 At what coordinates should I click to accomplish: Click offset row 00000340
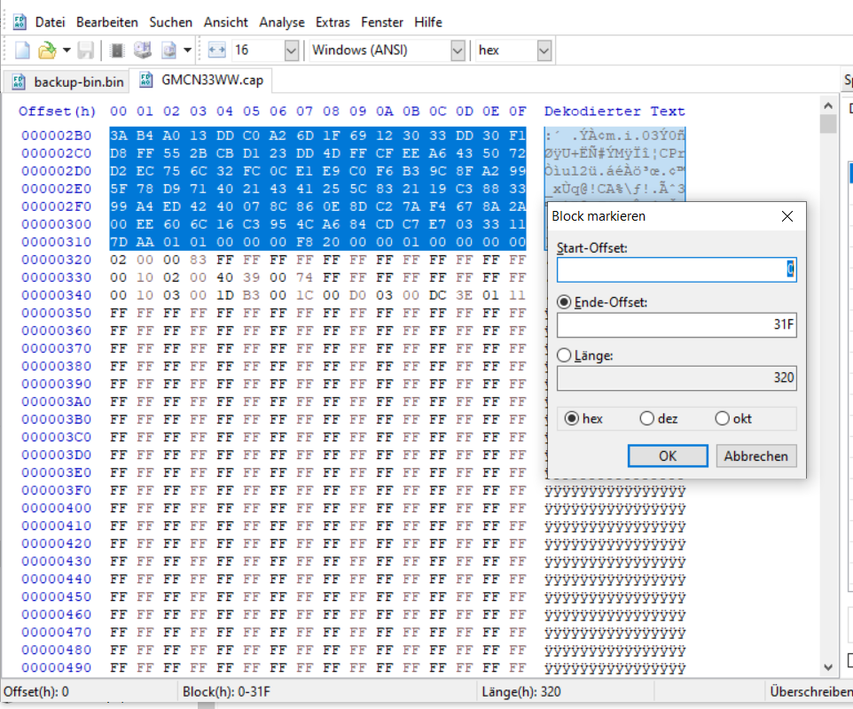57,295
